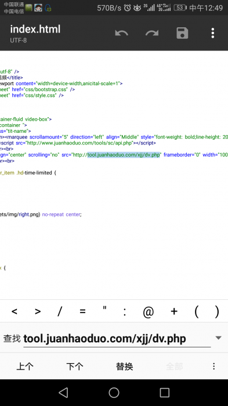Focus the 查找 search input field
The image size is (228, 406).
point(117,339)
